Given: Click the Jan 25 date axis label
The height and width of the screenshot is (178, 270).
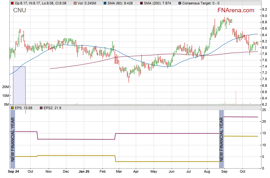Looking at the screenshot, I should coord(84,172).
